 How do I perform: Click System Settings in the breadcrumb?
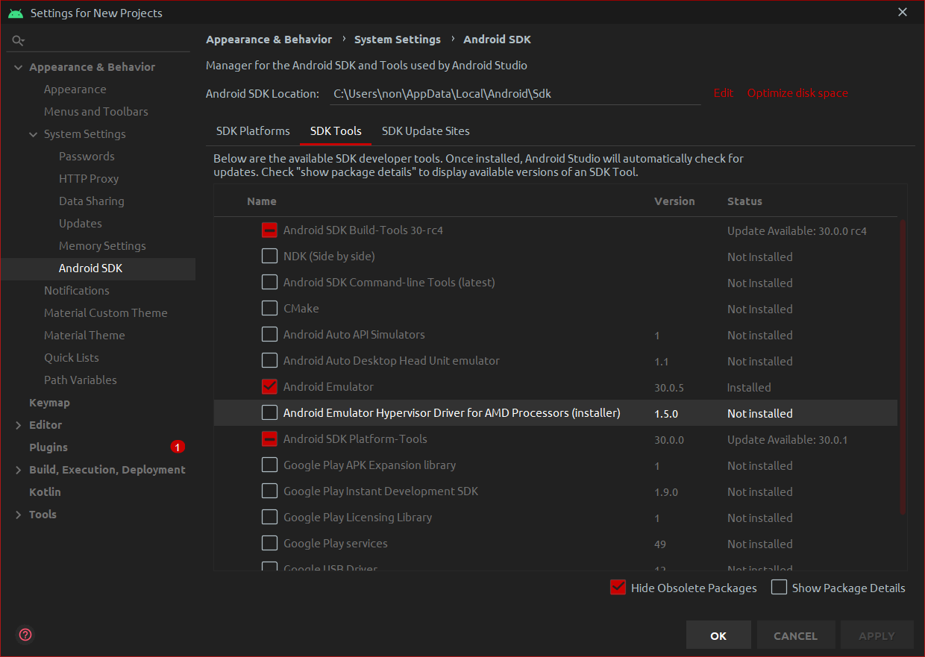398,40
